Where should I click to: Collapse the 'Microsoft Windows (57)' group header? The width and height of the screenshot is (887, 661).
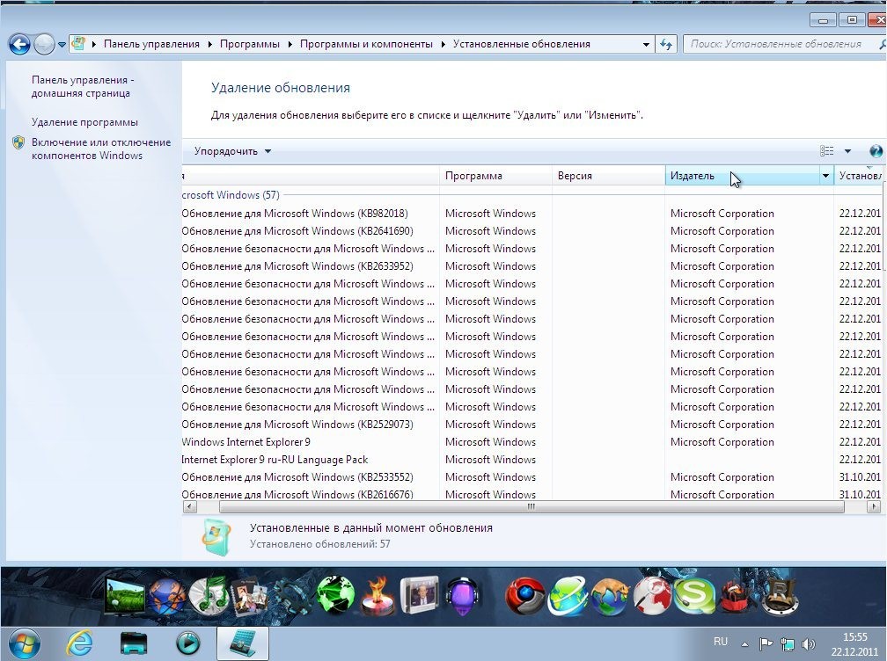pyautogui.click(x=231, y=195)
